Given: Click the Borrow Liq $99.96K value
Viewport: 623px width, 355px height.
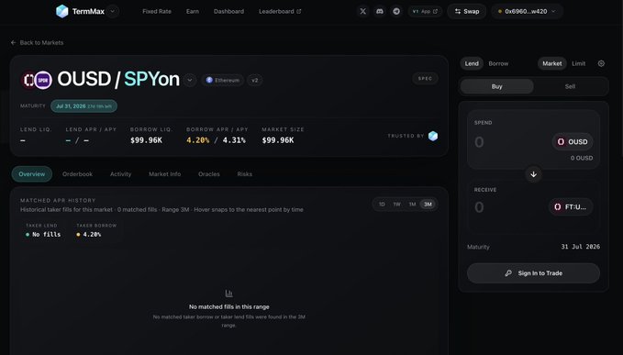Looking at the screenshot, I should (146, 140).
